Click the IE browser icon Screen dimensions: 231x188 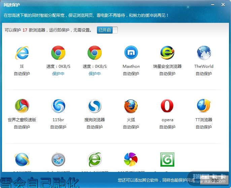pyautogui.click(x=22, y=53)
